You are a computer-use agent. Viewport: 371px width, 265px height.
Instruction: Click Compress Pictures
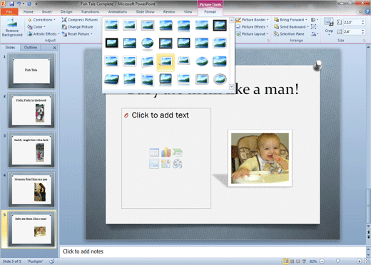point(80,20)
